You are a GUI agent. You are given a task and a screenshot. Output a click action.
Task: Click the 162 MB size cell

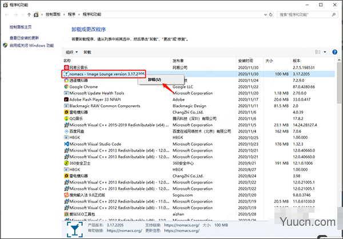point(282,132)
